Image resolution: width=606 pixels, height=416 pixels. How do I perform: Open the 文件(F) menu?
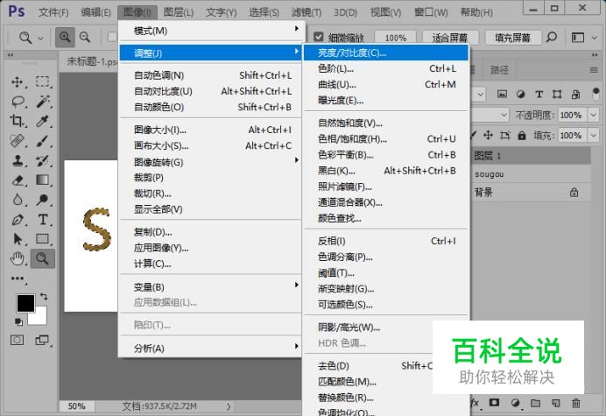53,12
